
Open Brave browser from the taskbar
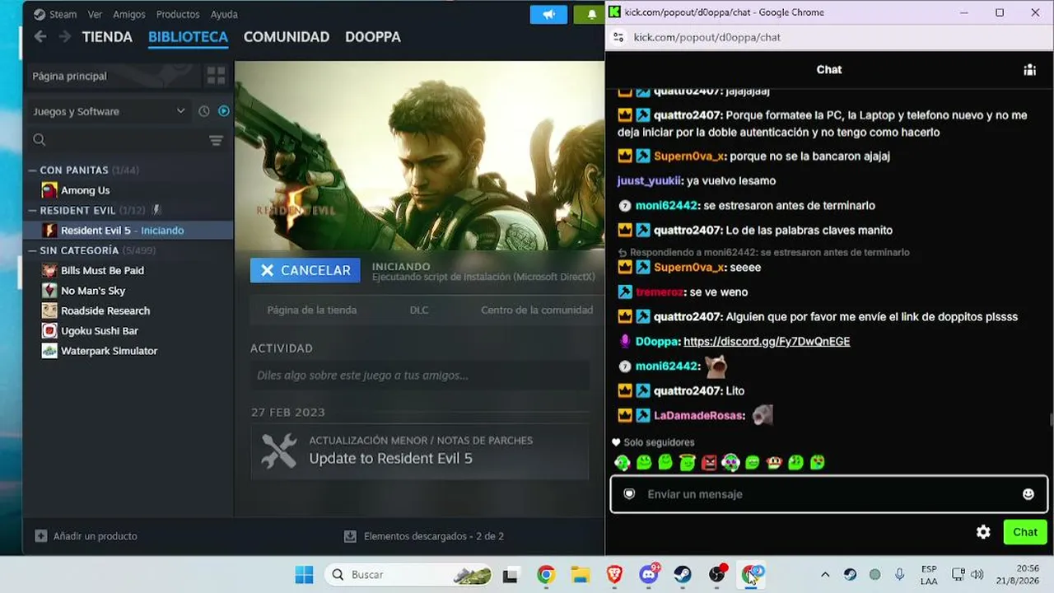(x=614, y=575)
